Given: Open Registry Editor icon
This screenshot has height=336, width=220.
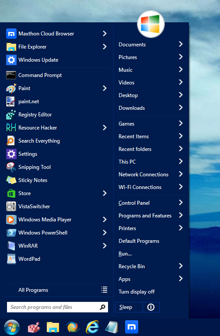Looking at the screenshot, I should (x=11, y=115).
